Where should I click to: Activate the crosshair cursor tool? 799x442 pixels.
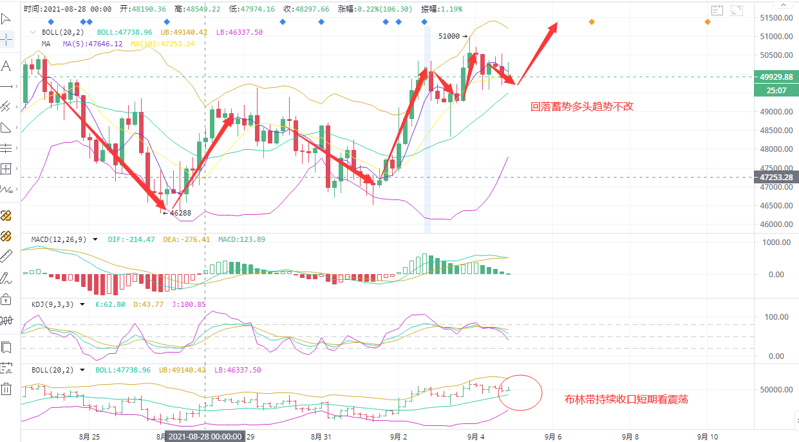tap(6, 39)
